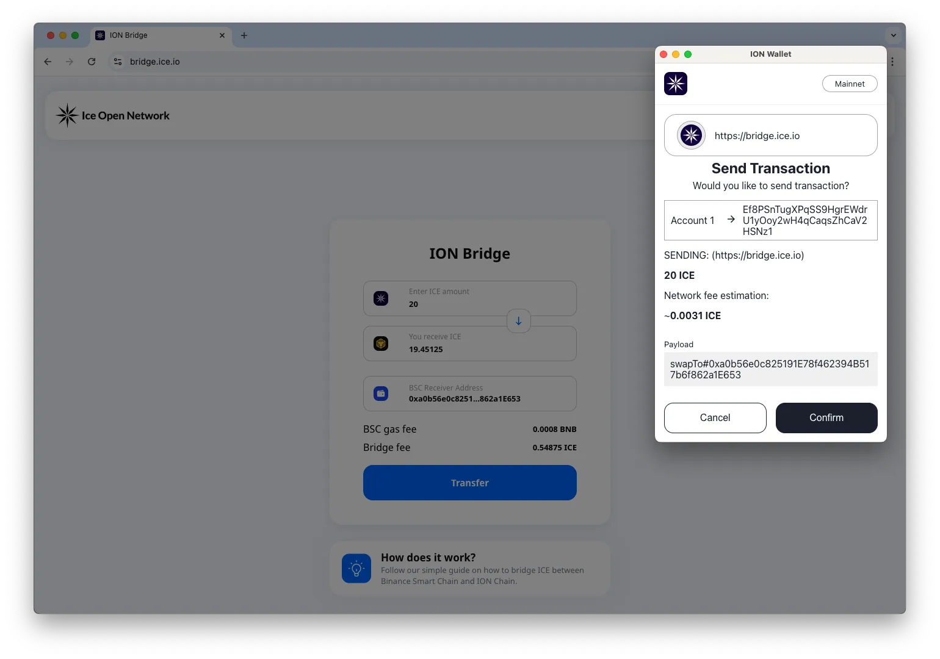Viewport: 940px width, 659px height.
Task: Click the bridge.ice.io address bar
Action: coord(378,62)
